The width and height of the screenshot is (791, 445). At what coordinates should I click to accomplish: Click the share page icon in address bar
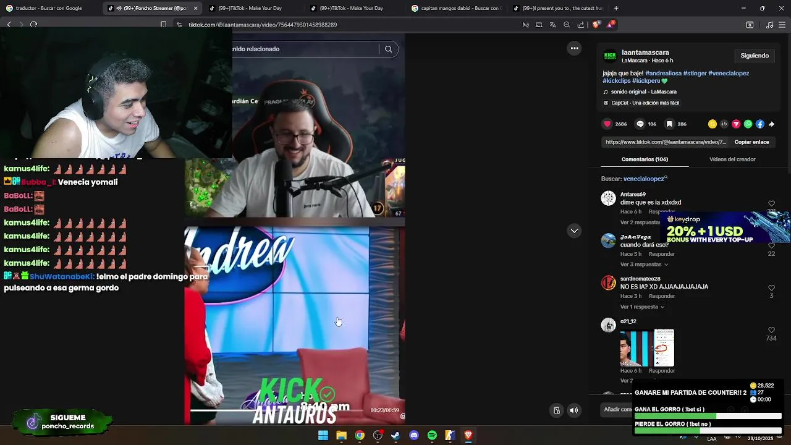click(581, 25)
